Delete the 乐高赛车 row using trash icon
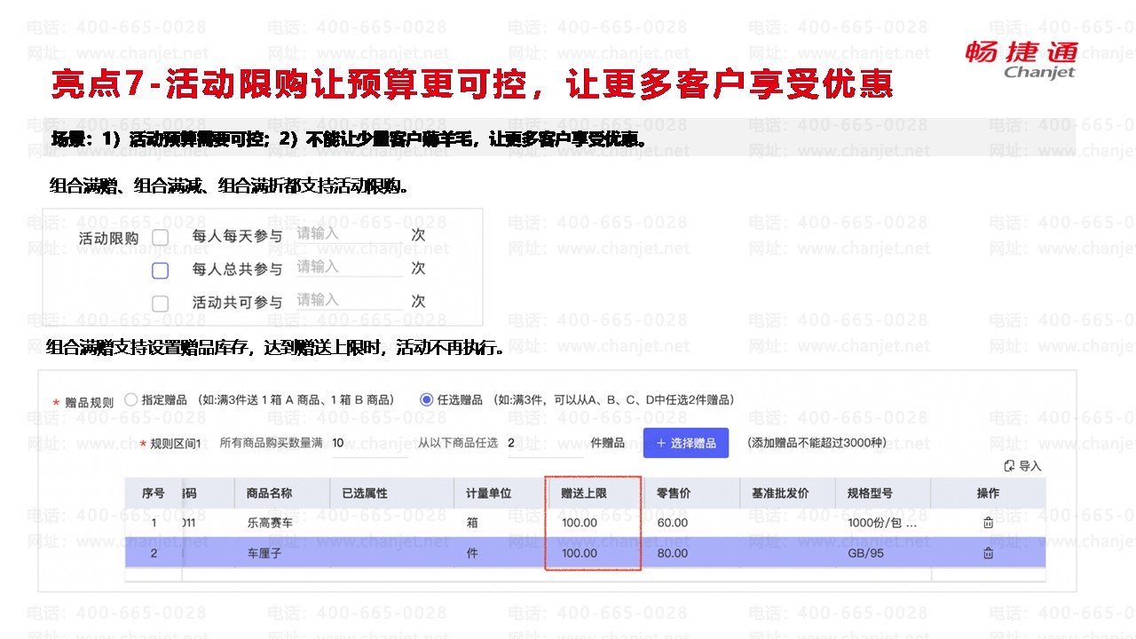The image size is (1136, 639). (988, 523)
